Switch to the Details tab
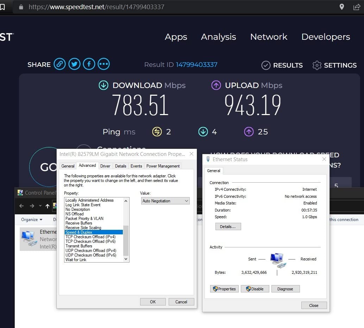 pyautogui.click(x=120, y=166)
